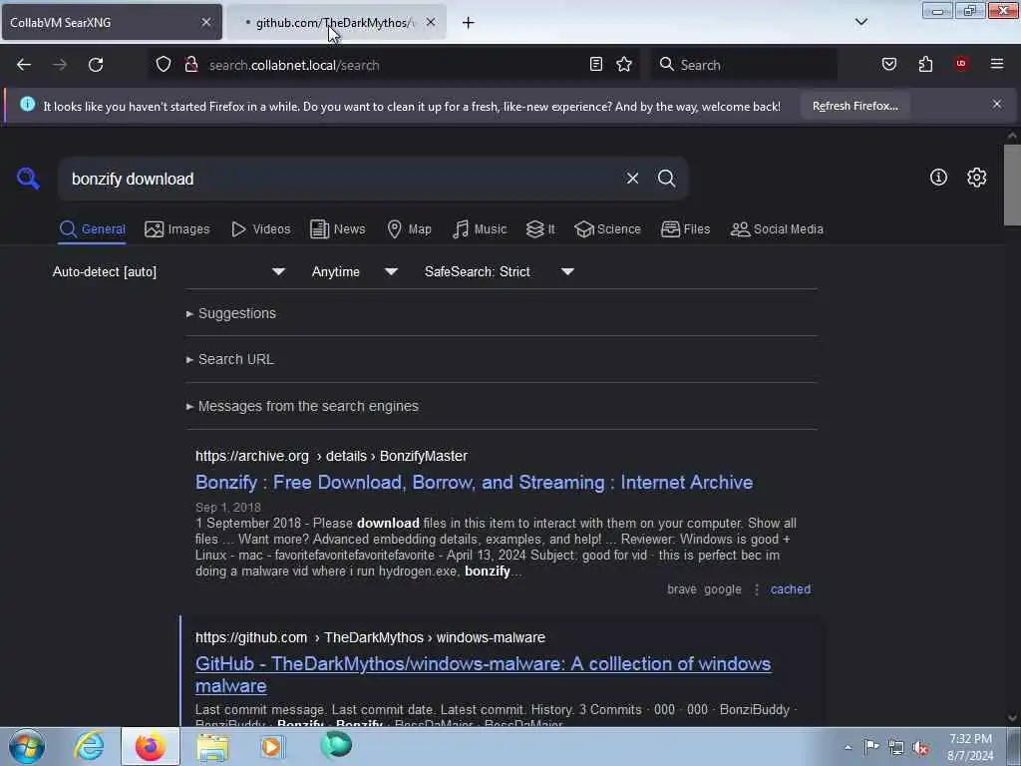The width and height of the screenshot is (1021, 766).
Task: Expand the Suggestions section
Action: [x=231, y=313]
